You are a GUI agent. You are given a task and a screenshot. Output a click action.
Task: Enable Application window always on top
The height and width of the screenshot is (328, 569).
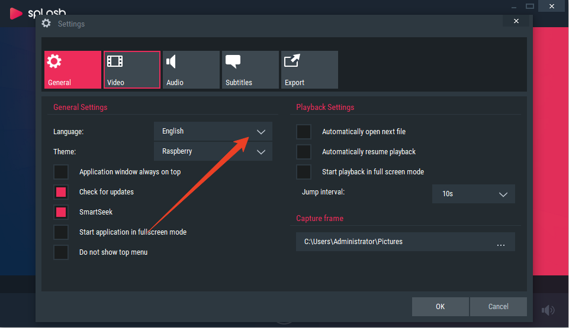(61, 172)
